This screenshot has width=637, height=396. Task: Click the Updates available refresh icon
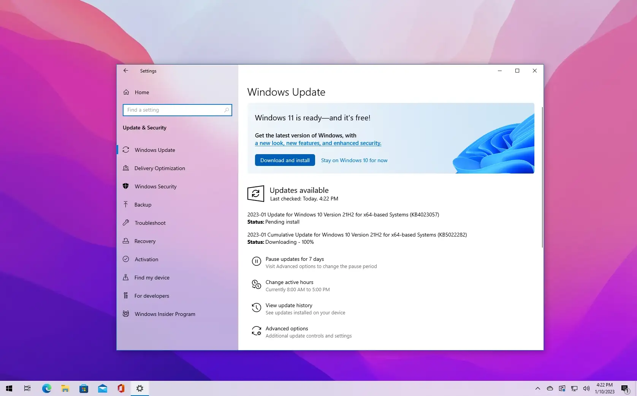click(256, 194)
